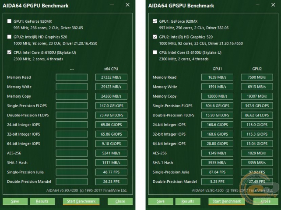Close right window using title bar X

(x=273, y=6)
